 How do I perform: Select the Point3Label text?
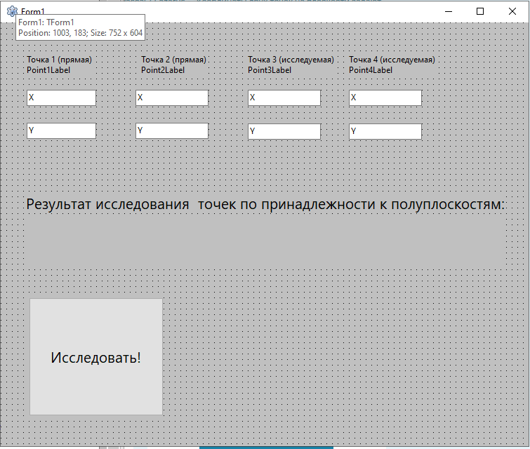click(270, 70)
